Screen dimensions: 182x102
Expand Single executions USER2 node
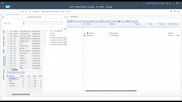[49, 40]
